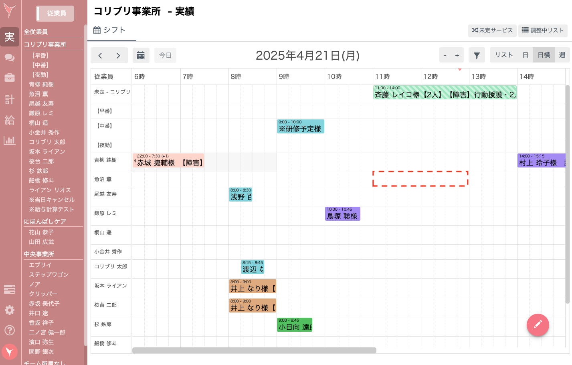The height and width of the screenshot is (365, 572).
Task: Open the 従業員 menu header
Action: coord(55,13)
